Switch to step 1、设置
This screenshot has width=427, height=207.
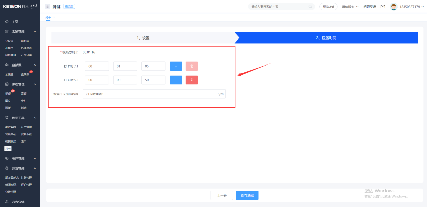pyautogui.click(x=143, y=38)
